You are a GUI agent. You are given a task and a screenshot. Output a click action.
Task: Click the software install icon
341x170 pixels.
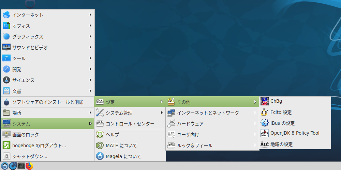point(6,102)
